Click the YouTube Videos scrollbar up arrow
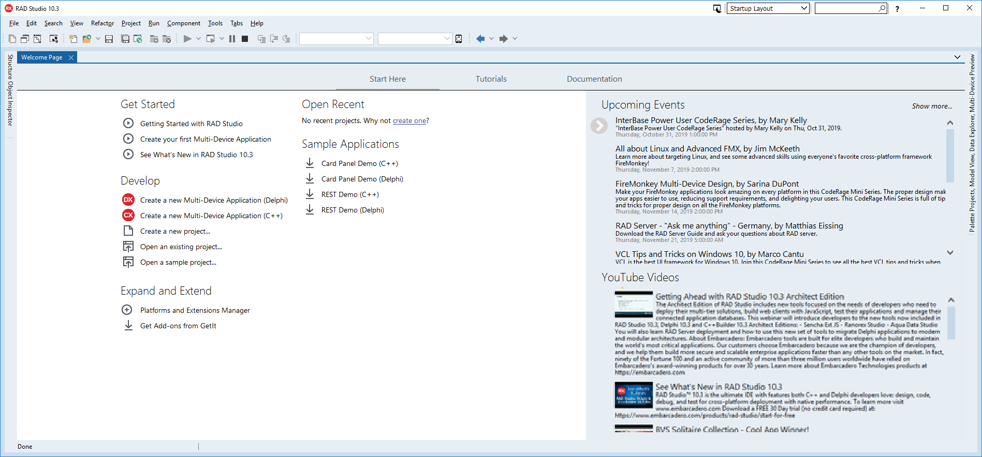Screen dimensions: 982x457 tap(951, 300)
